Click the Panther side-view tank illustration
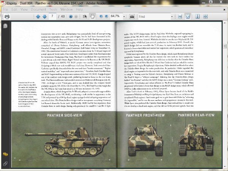 67,142
